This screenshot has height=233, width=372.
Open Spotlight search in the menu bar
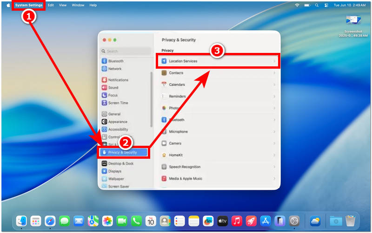click(x=317, y=5)
